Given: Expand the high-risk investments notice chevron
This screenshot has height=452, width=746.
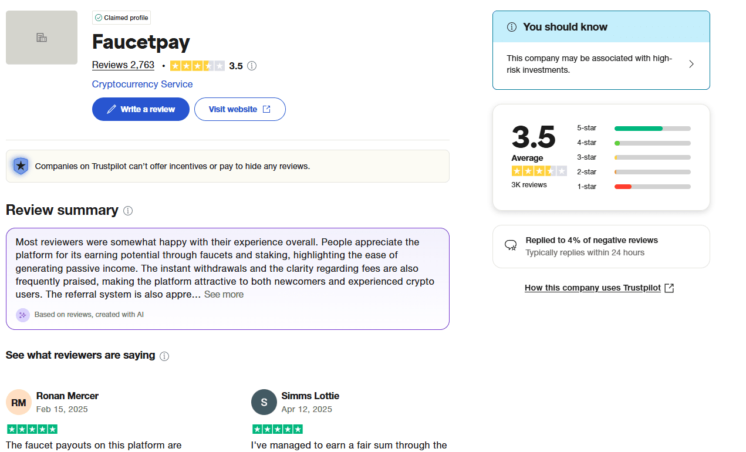Looking at the screenshot, I should (691, 64).
